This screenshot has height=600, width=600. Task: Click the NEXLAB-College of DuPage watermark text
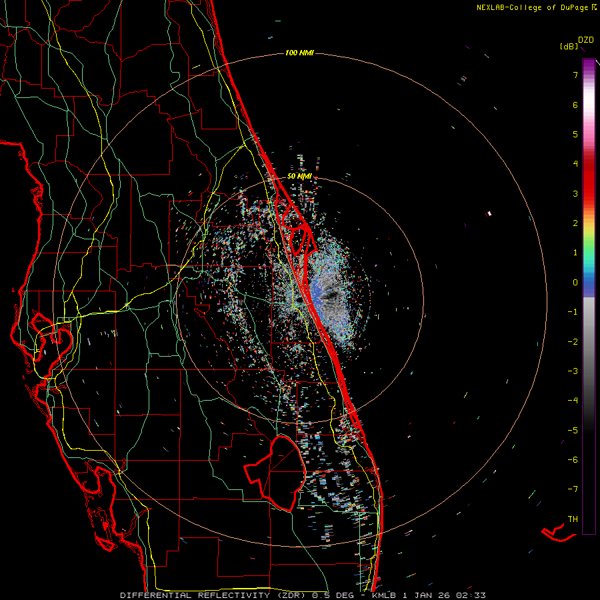click(536, 7)
